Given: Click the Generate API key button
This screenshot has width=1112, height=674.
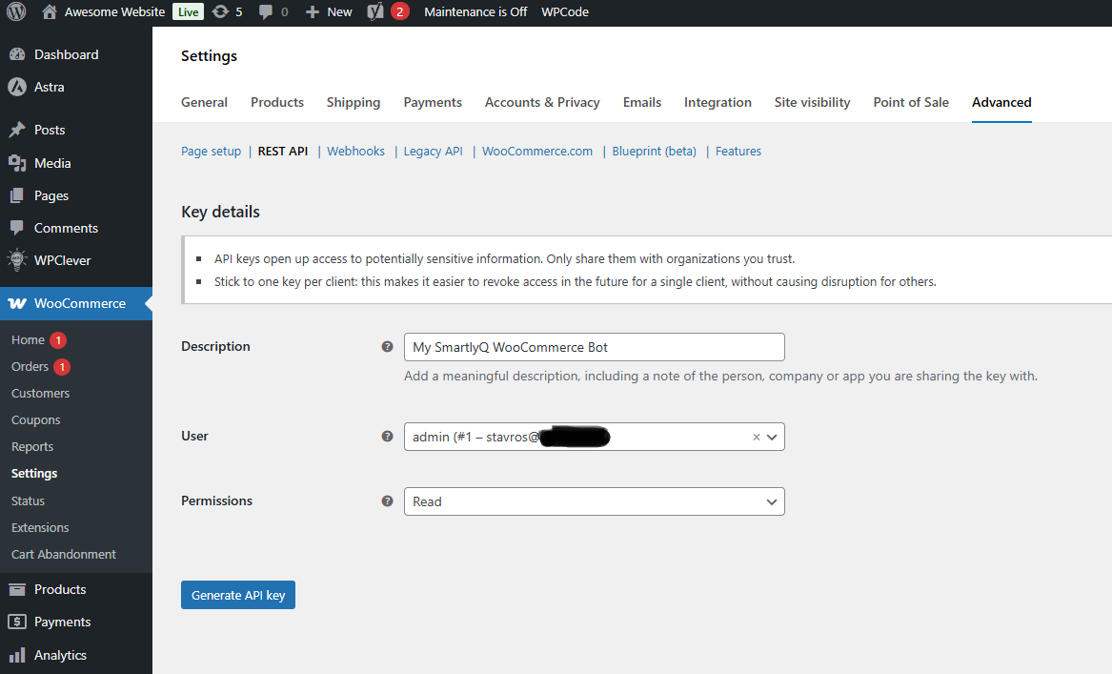Looking at the screenshot, I should [238, 595].
